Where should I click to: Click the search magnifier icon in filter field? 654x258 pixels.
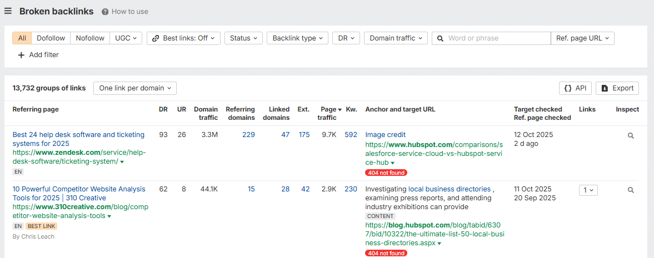440,38
